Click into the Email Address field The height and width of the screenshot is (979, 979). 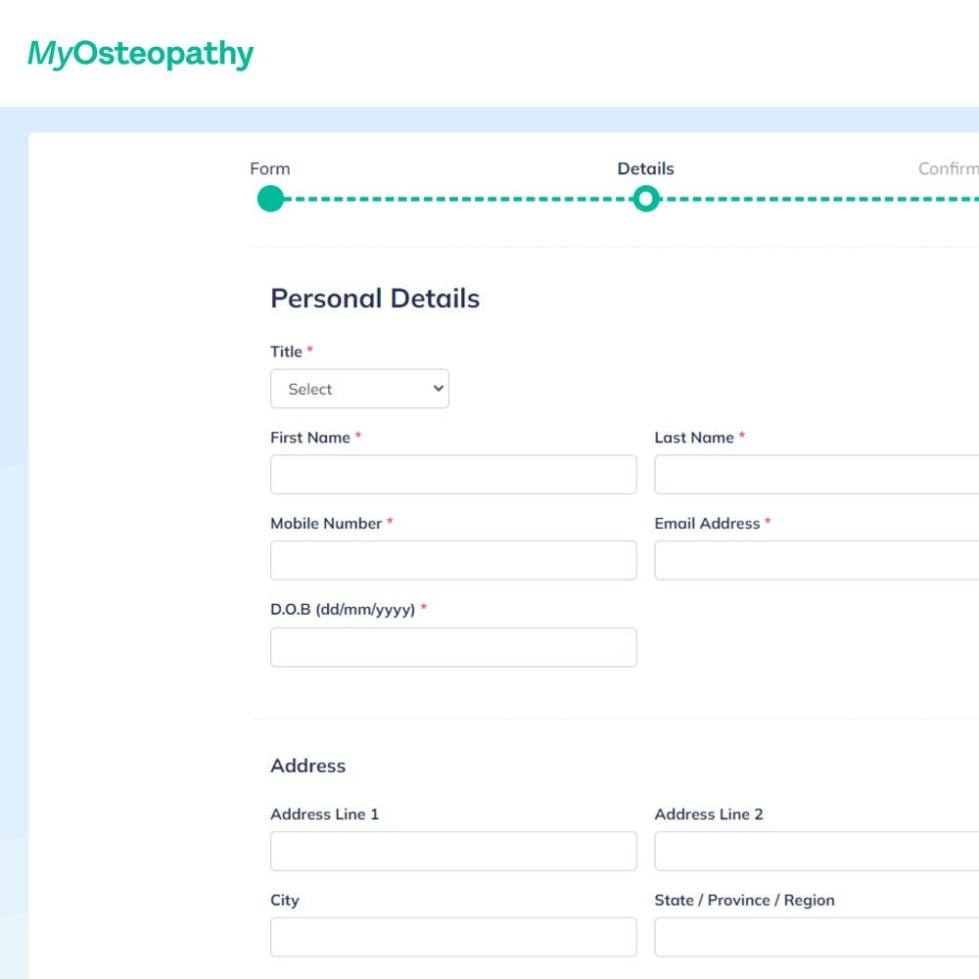coord(816,560)
